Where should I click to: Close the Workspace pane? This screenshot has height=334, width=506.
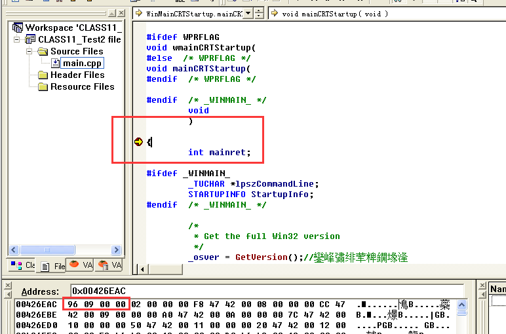[x=121, y=13]
